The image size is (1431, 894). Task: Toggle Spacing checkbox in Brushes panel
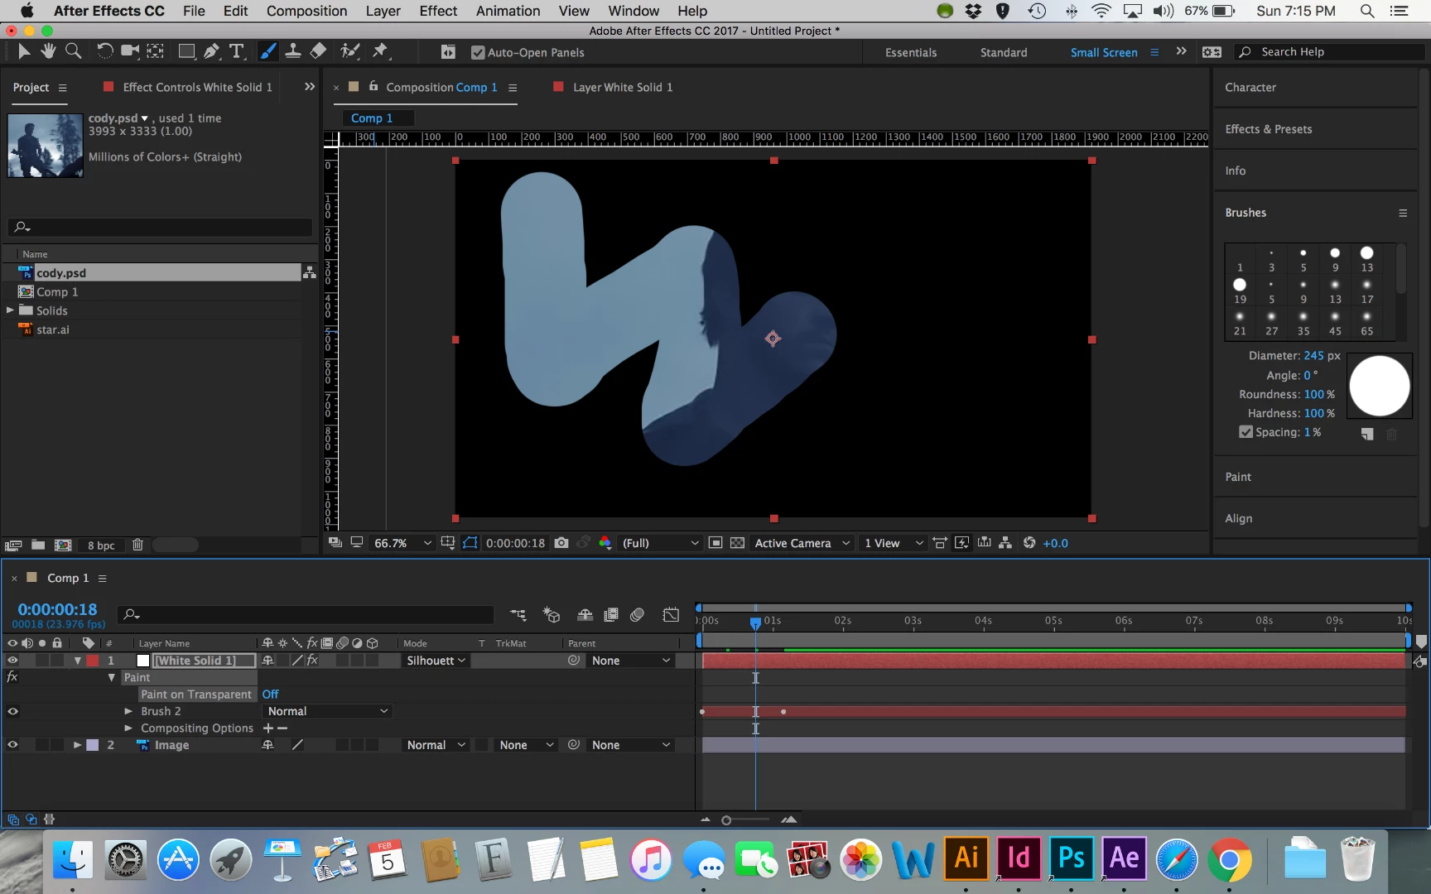[1245, 432]
